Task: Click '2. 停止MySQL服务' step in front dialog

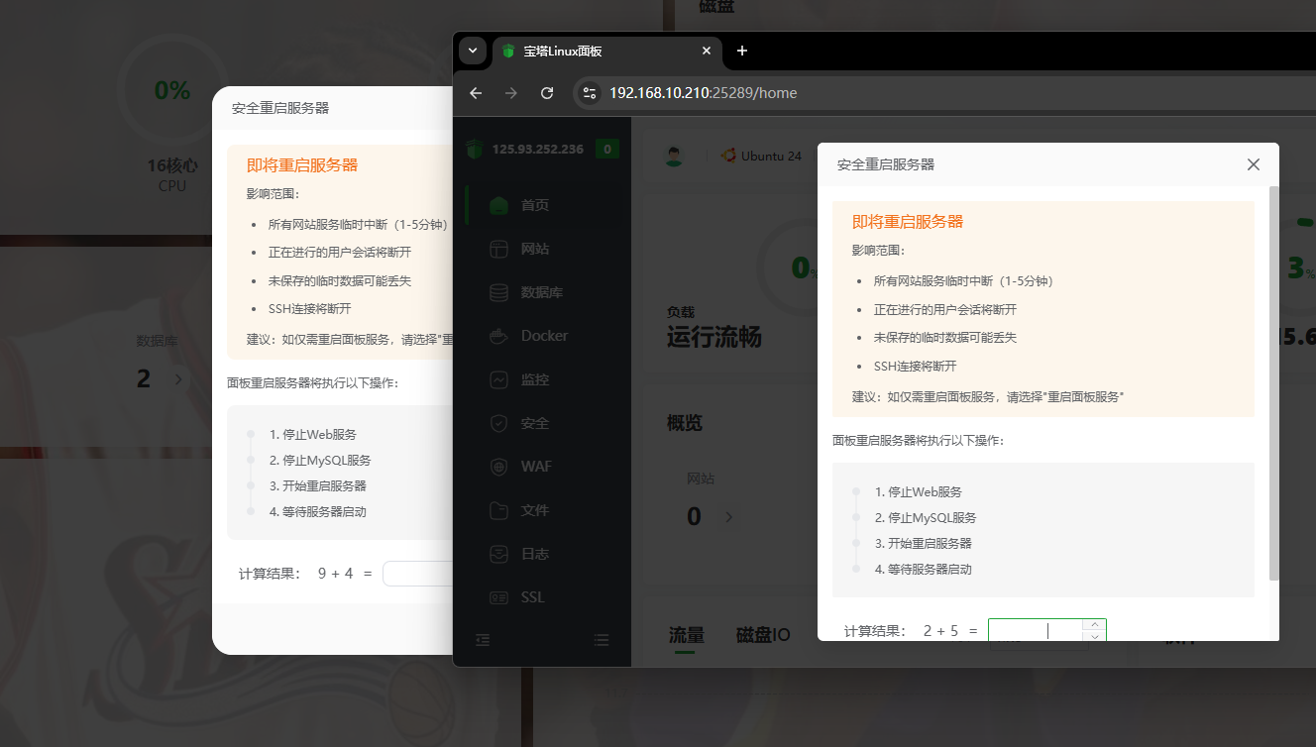Action: click(x=926, y=518)
